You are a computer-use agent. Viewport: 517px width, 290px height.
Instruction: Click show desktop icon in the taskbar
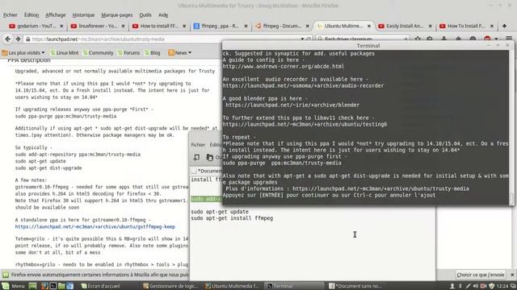pos(32,286)
